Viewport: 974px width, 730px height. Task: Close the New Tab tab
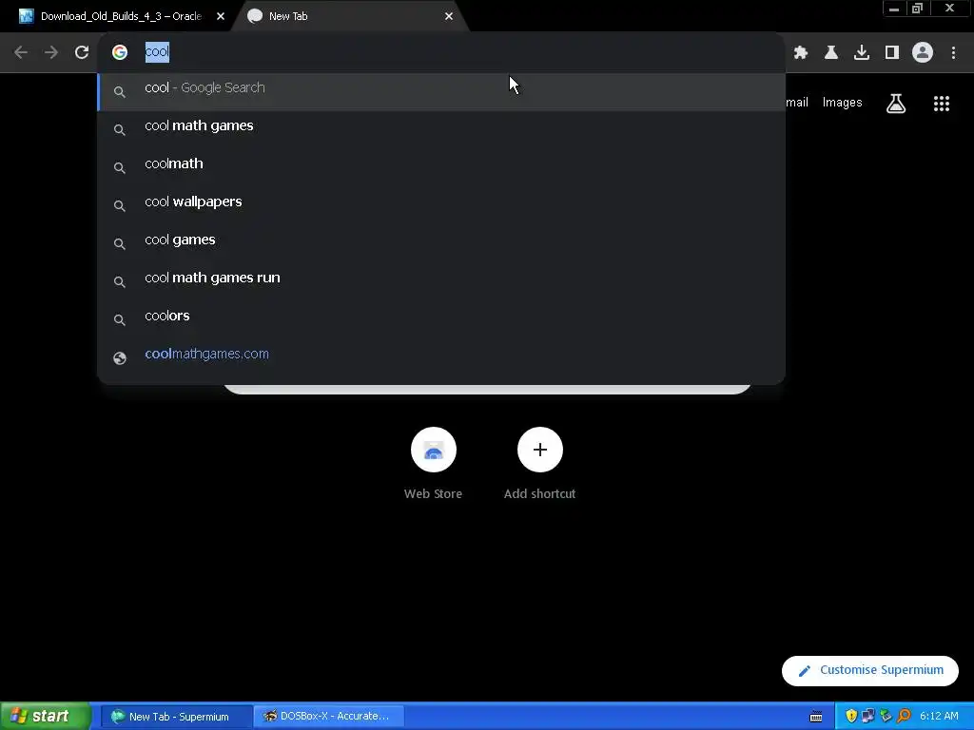click(x=449, y=16)
